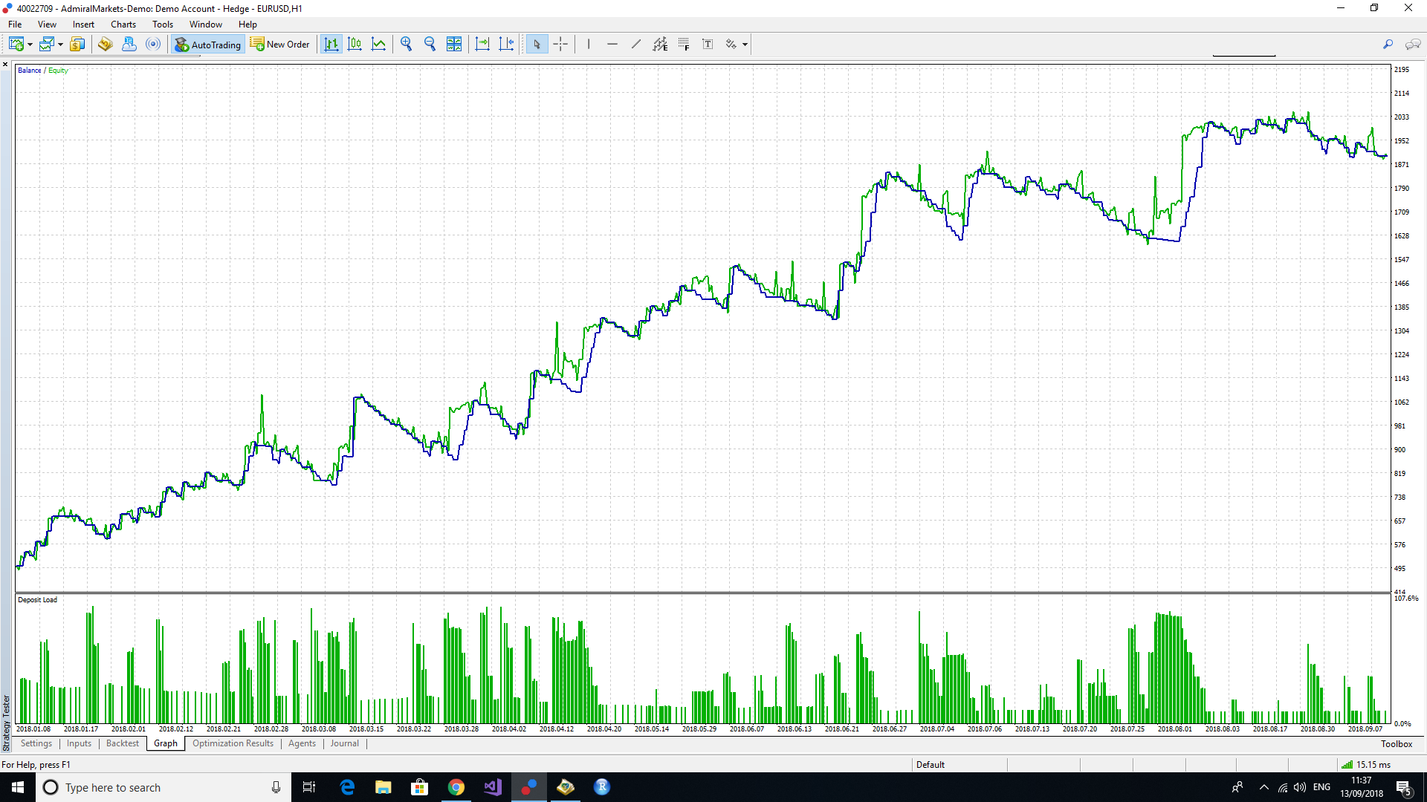This screenshot has height=802, width=1427.
Task: Zoom out of the chart
Action: [x=430, y=44]
